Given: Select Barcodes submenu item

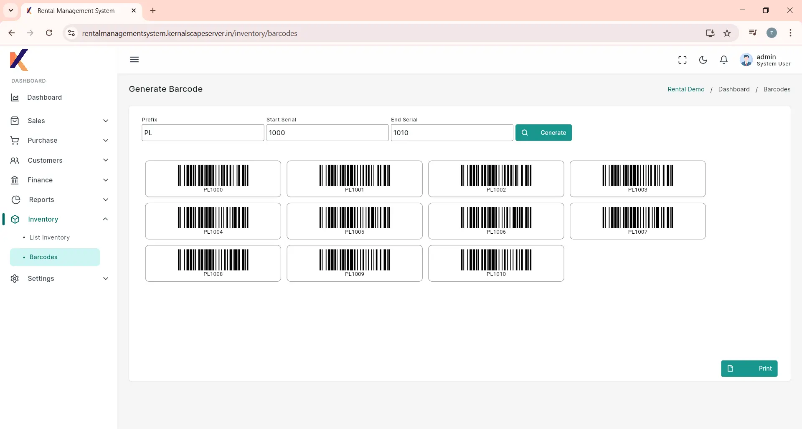Looking at the screenshot, I should [x=55, y=257].
